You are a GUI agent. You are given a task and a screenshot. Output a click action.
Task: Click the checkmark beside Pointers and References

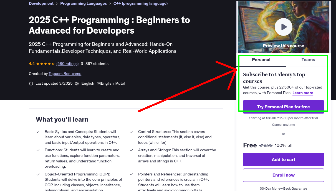pos(131,174)
